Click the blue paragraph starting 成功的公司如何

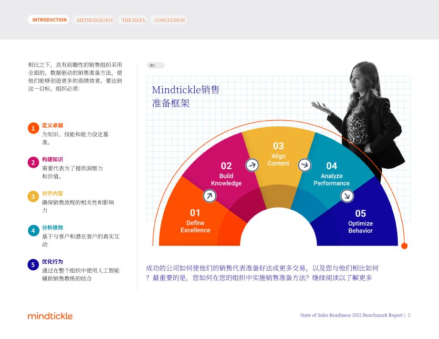click(x=262, y=273)
